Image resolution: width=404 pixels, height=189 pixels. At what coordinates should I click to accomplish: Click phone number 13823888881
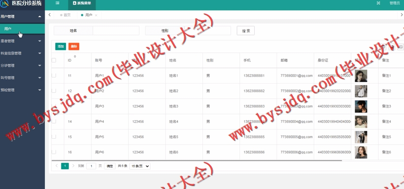[254, 75]
